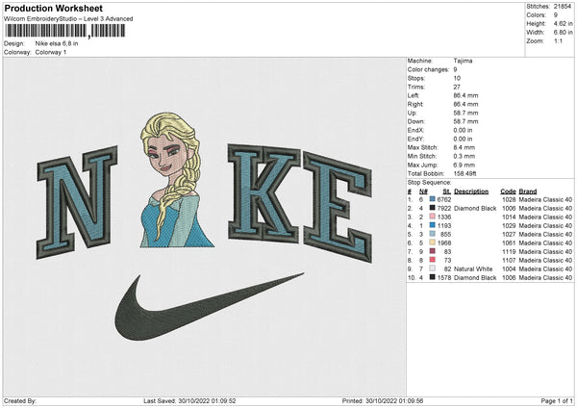Click the 'Brand' column header

click(x=528, y=191)
